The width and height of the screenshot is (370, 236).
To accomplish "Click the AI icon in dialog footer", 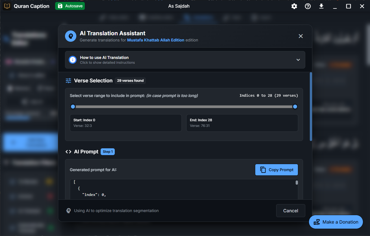I will tap(68, 211).
